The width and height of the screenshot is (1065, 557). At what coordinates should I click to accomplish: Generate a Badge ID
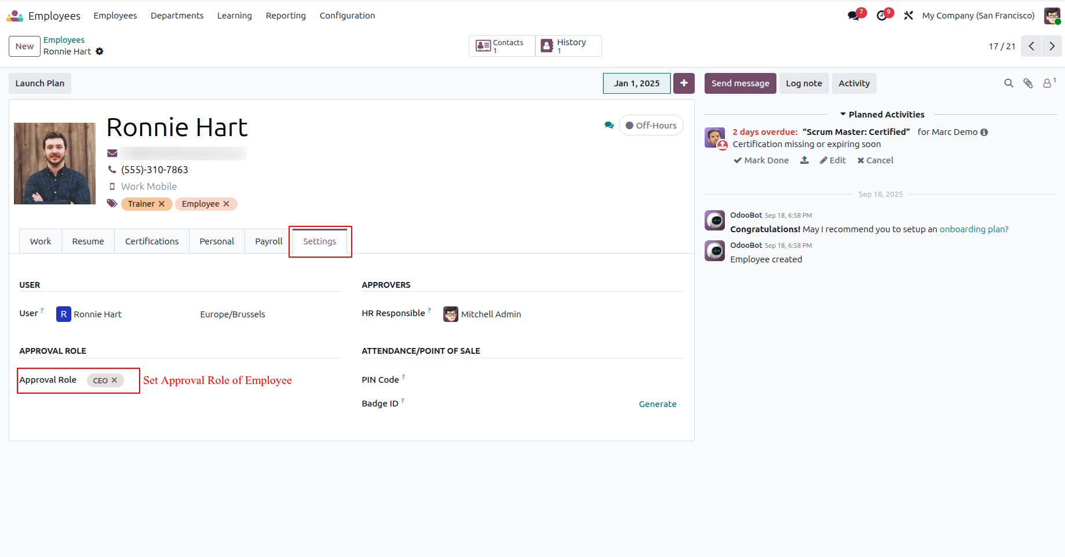[x=657, y=404]
